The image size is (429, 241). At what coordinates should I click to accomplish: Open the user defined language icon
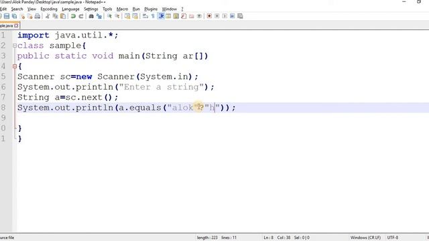click(x=168, y=16)
